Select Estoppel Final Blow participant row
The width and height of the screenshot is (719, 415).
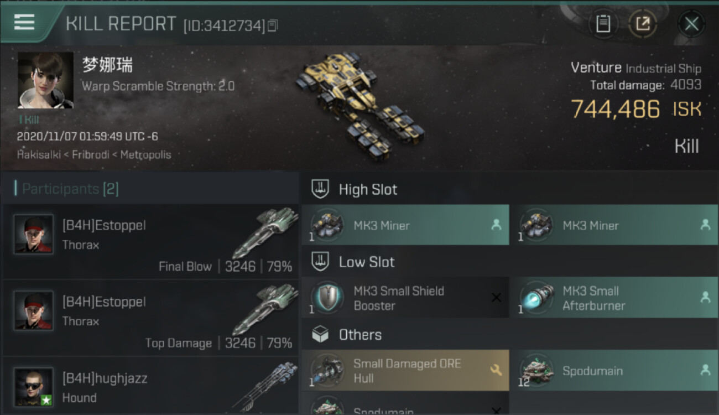click(151, 241)
